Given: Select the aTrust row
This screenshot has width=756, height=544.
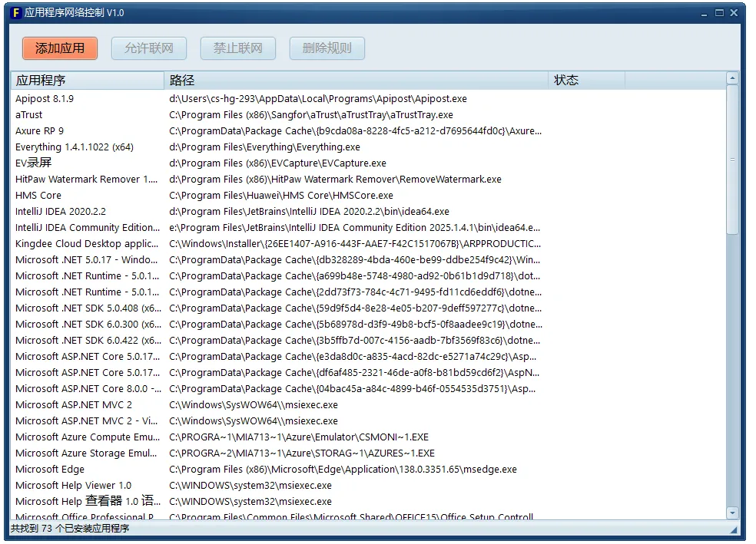Looking at the screenshot, I should tap(368, 115).
